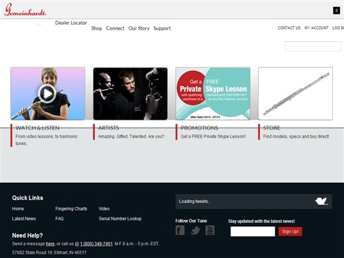Open the Fingering Charts quick link
Viewport: 344px width, 258px height.
(x=71, y=208)
